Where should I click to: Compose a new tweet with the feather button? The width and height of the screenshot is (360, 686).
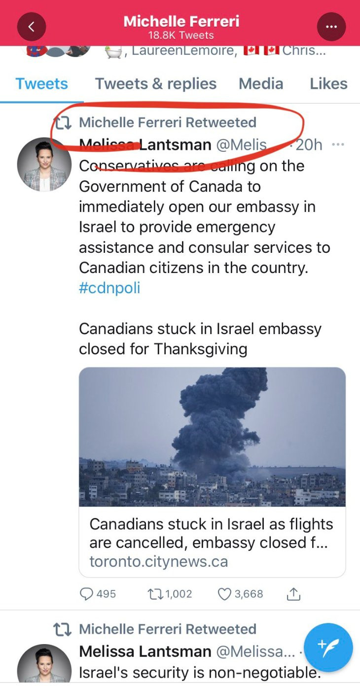pyautogui.click(x=328, y=648)
